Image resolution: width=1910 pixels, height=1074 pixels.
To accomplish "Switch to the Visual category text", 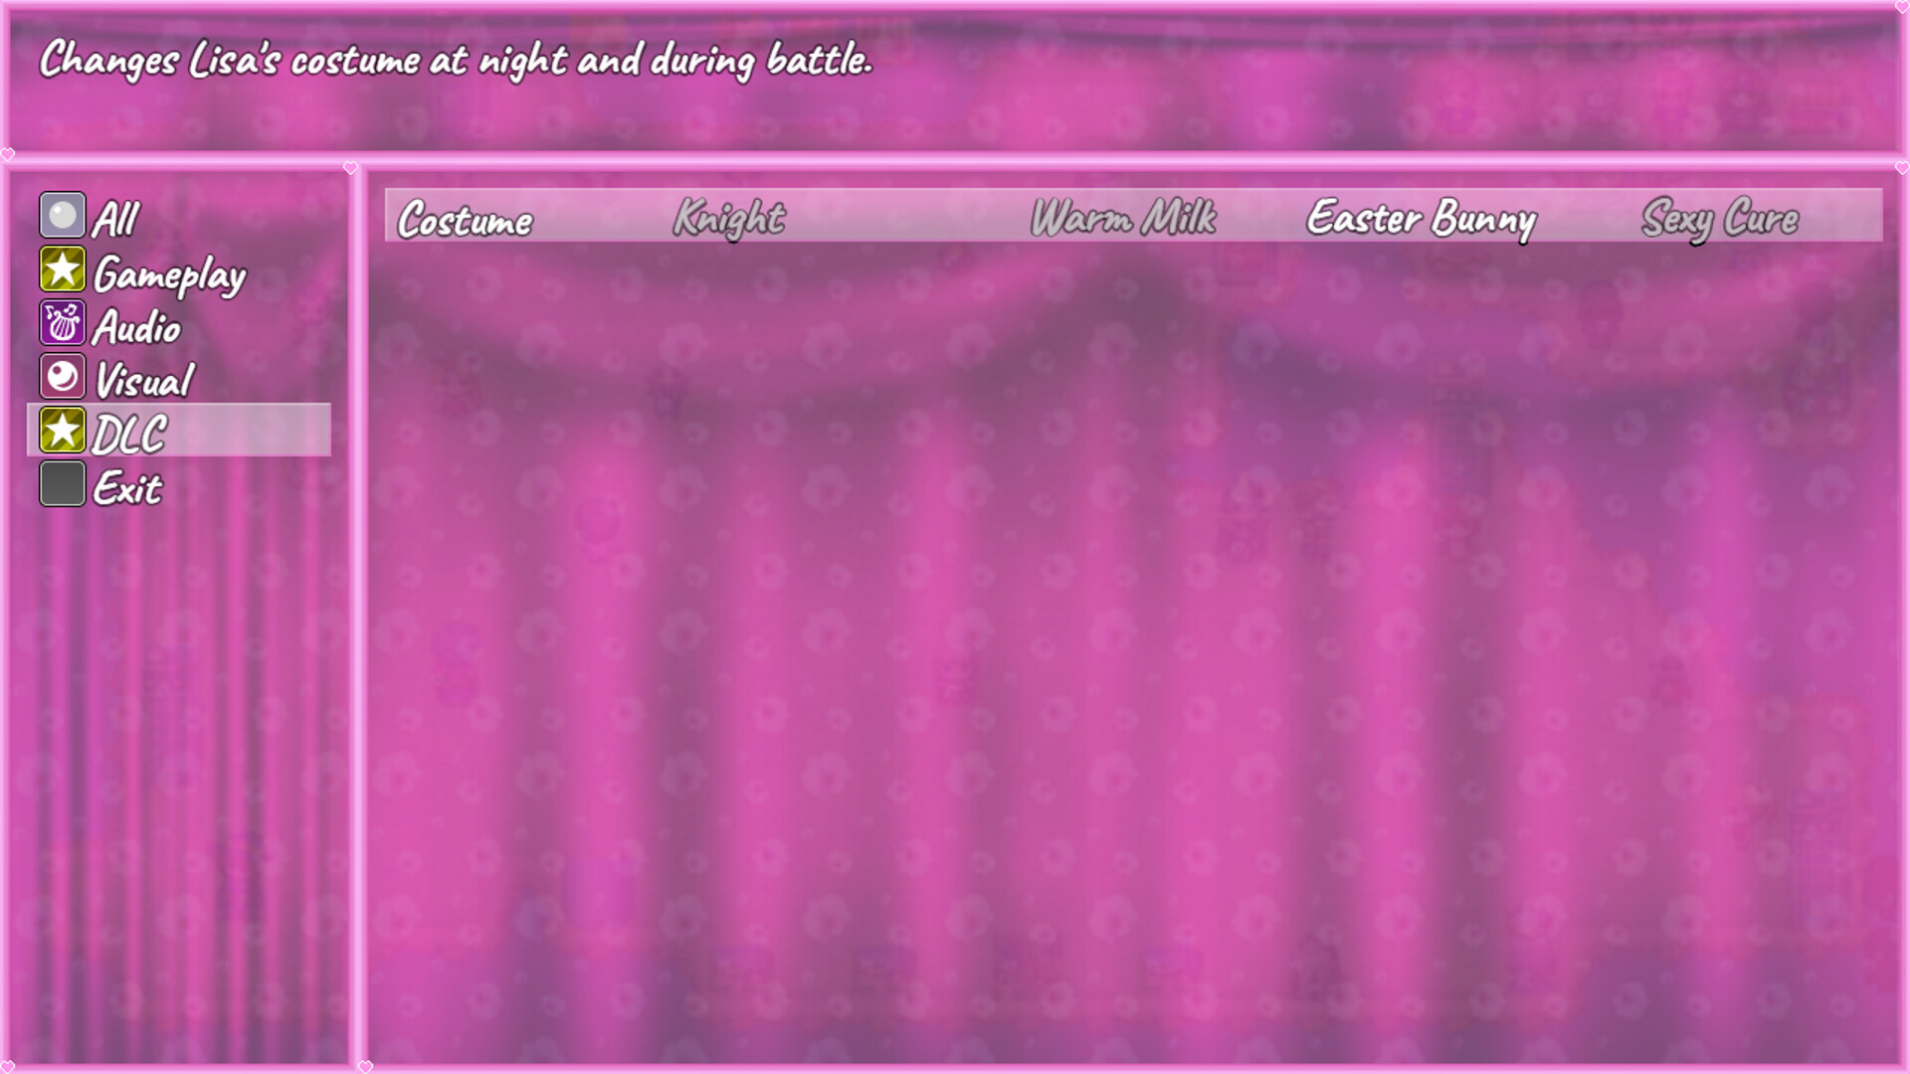I will (143, 381).
